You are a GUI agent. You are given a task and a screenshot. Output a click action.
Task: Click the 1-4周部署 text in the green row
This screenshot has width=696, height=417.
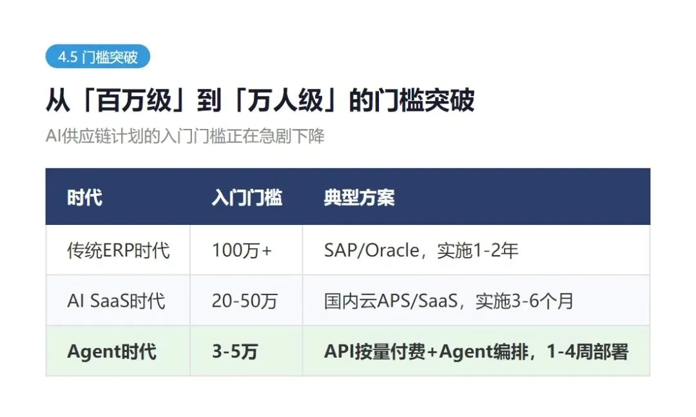(587, 352)
